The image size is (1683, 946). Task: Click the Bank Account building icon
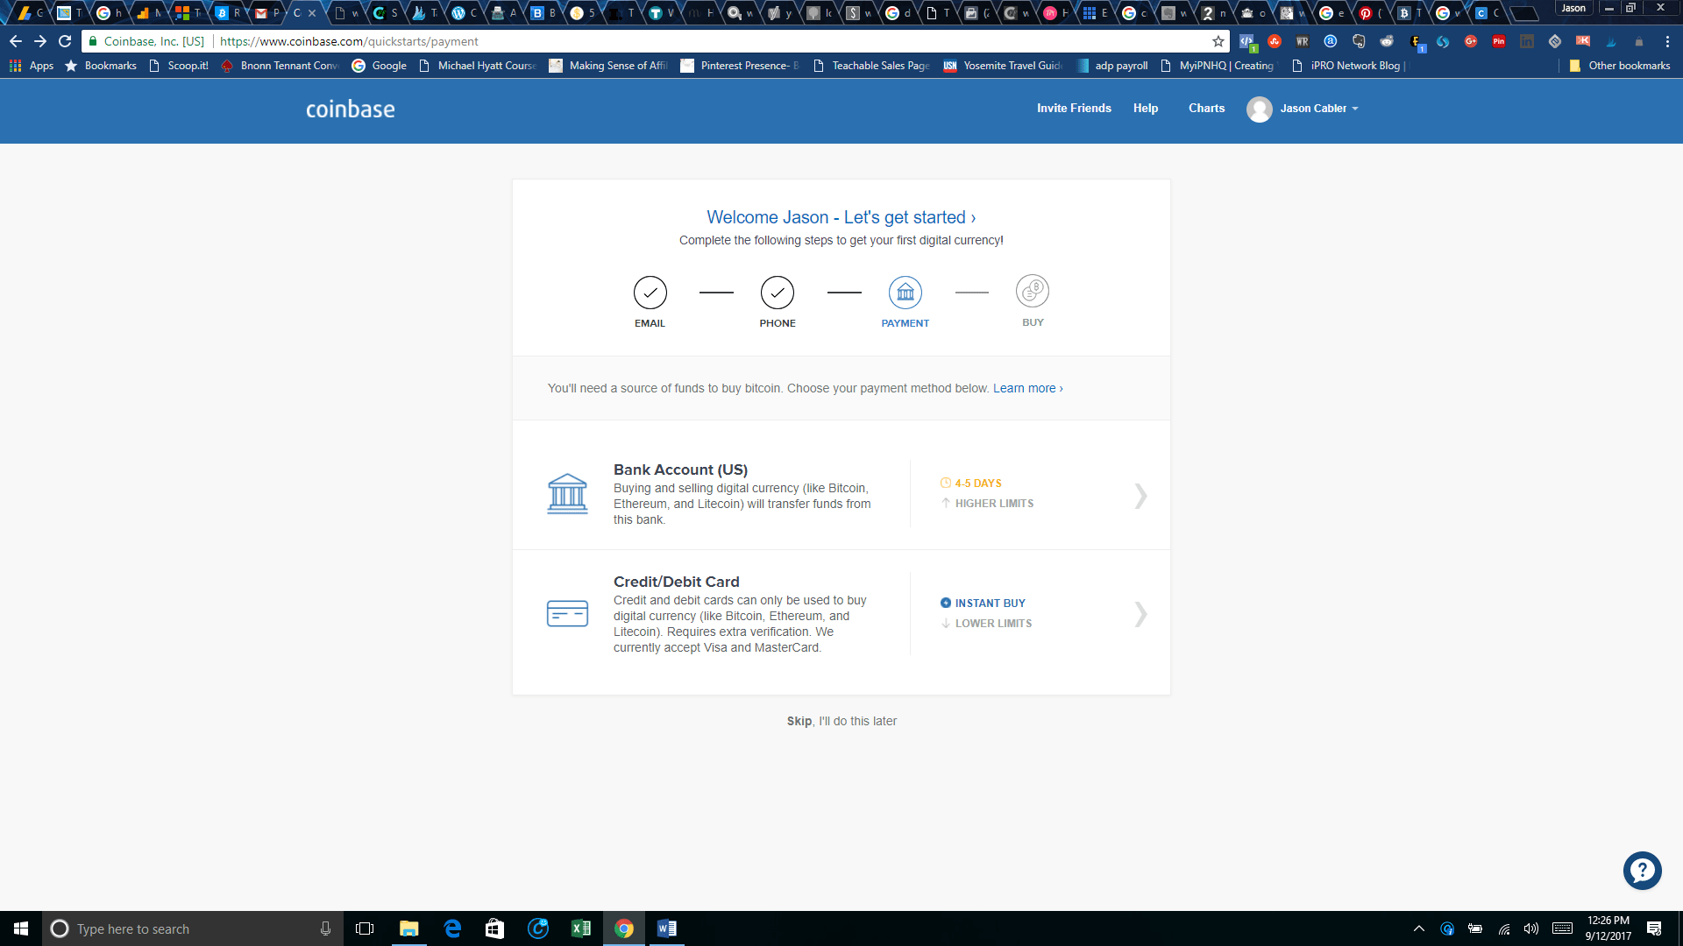click(567, 494)
